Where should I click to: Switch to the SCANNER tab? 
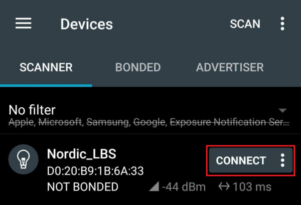click(46, 67)
